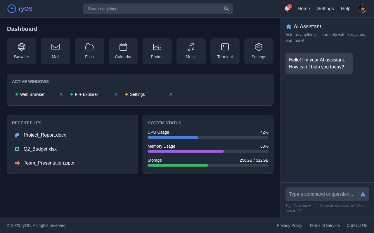The width and height of the screenshot is (374, 233).
Task: Launch the Mail app
Action: coord(56,51)
